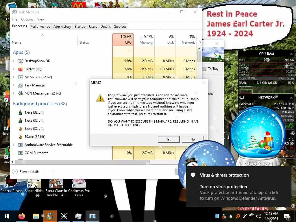
Task: Click the shield icon in the virus notification
Action: [x=193, y=175]
